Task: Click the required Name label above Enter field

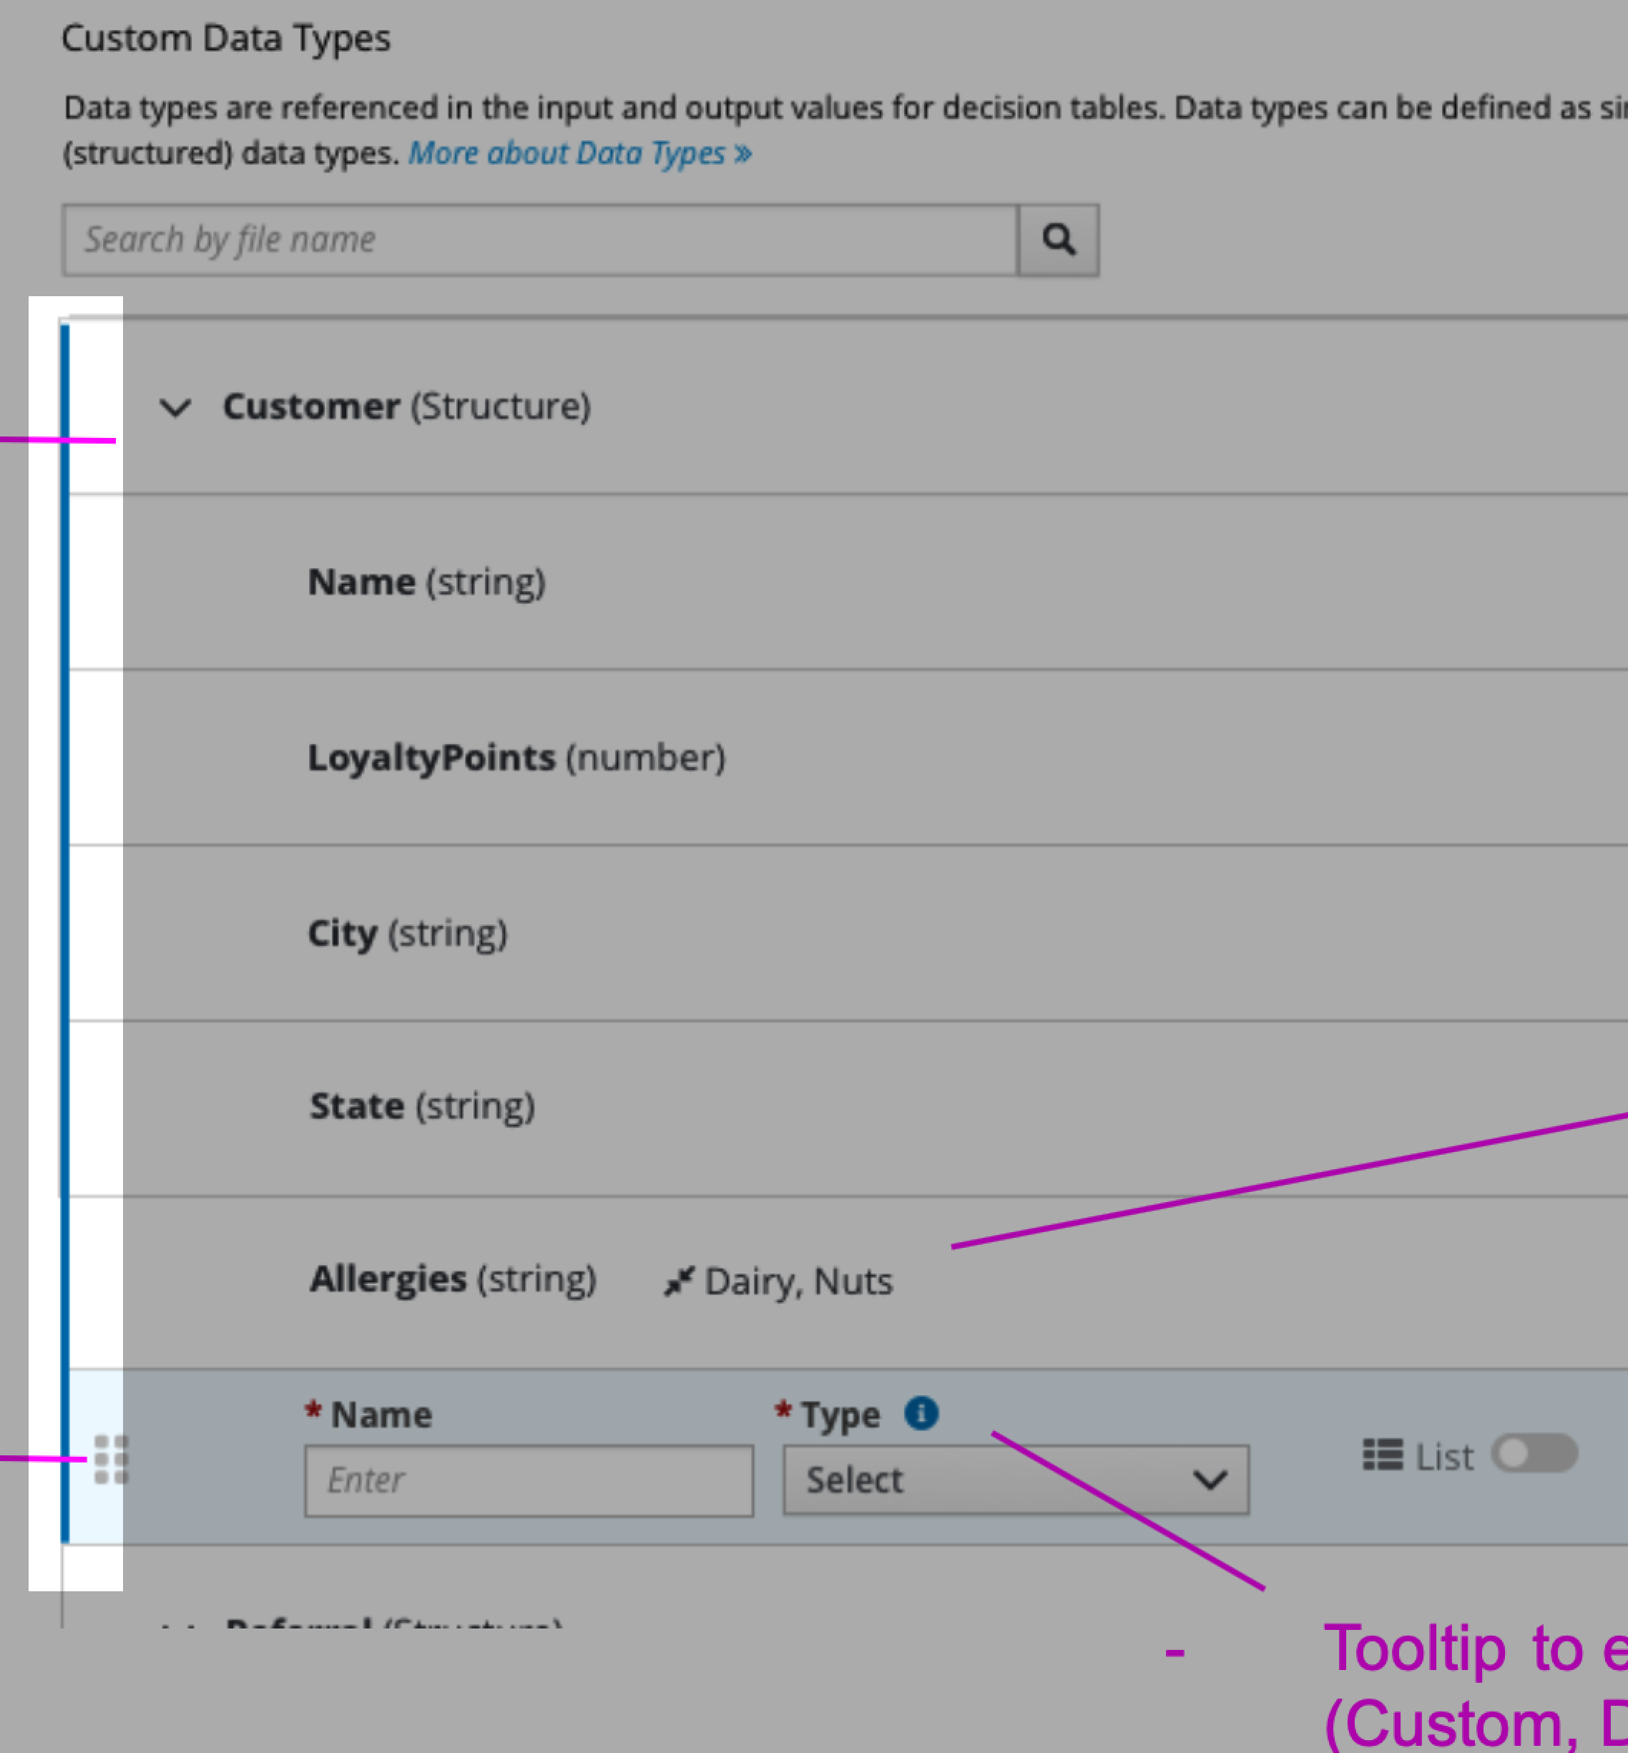Action: (381, 1415)
